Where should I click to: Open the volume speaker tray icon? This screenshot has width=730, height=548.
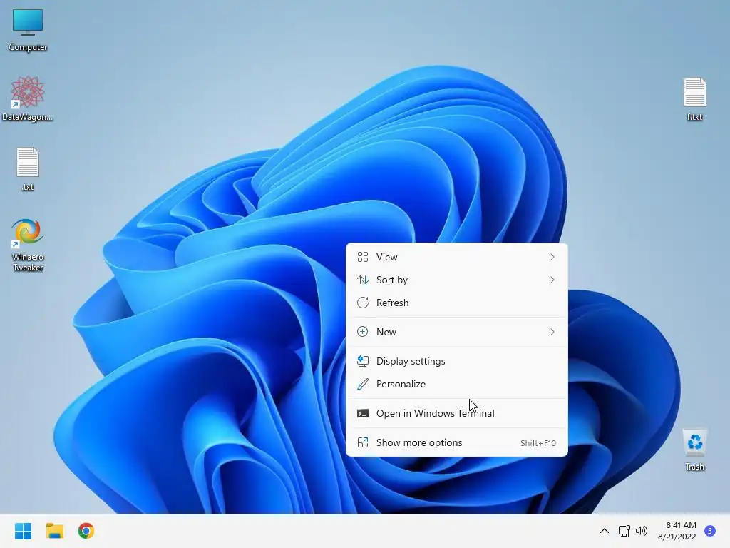coord(642,531)
